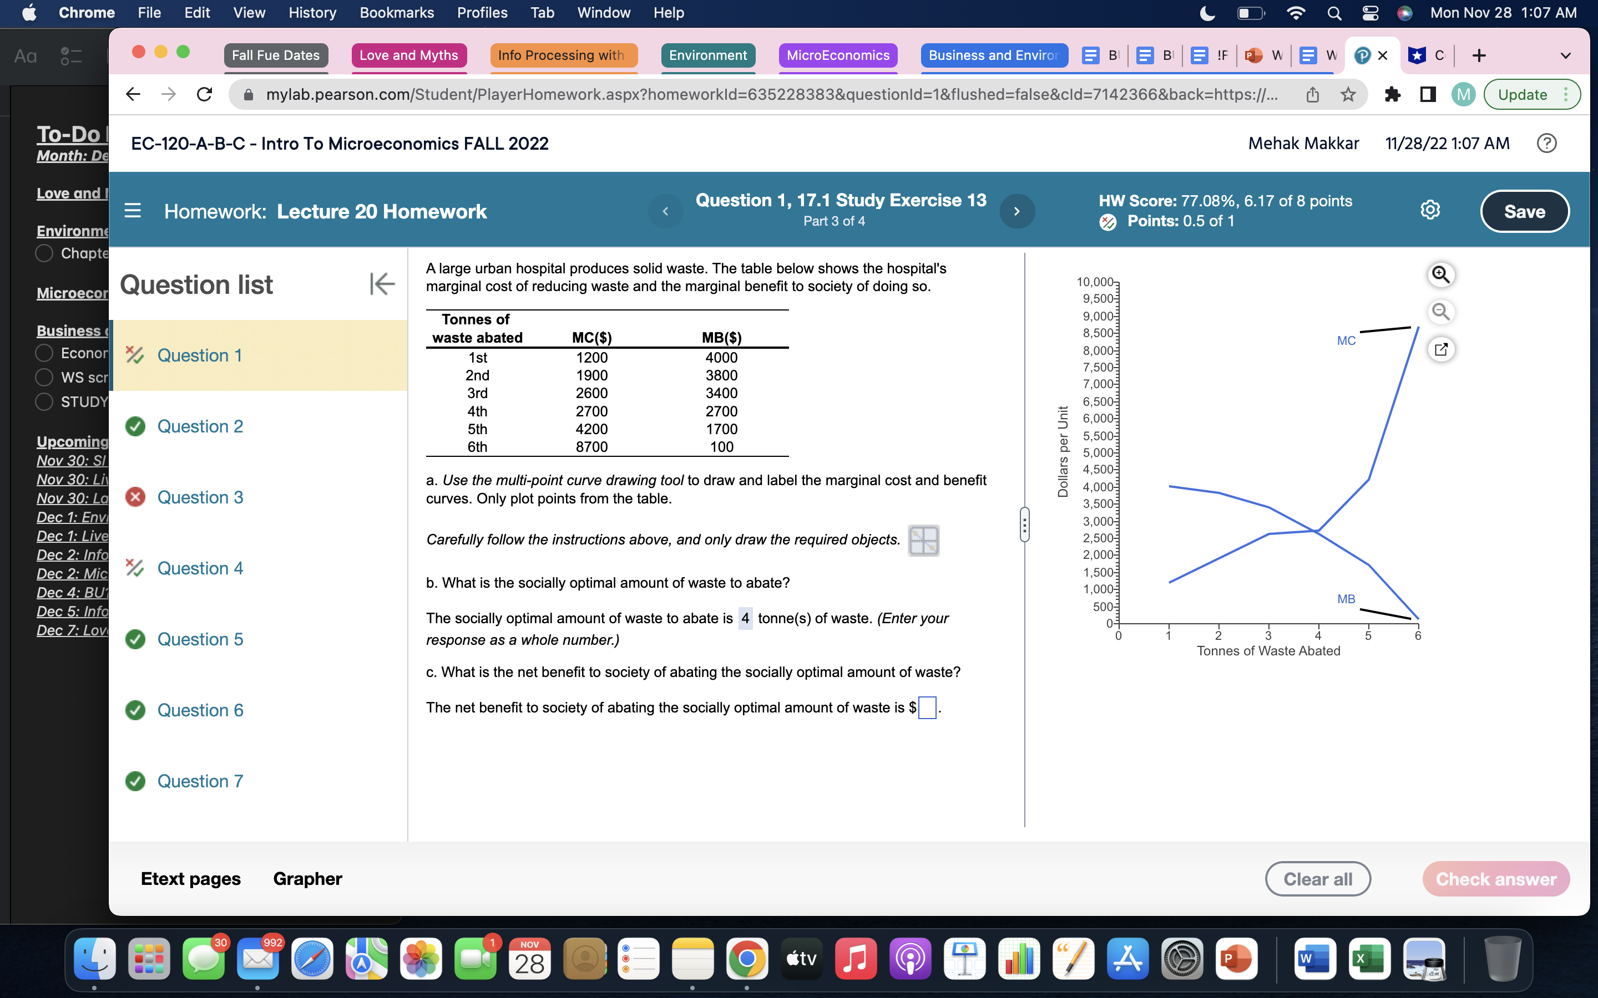Image resolution: width=1598 pixels, height=998 pixels.
Task: Bookmark this page with the star icon
Action: pos(1348,94)
